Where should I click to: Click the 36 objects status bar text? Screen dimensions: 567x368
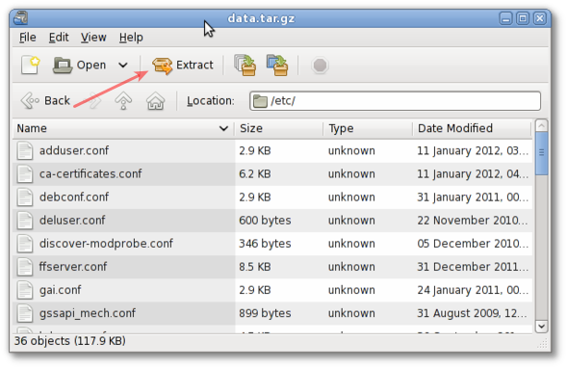(x=69, y=341)
